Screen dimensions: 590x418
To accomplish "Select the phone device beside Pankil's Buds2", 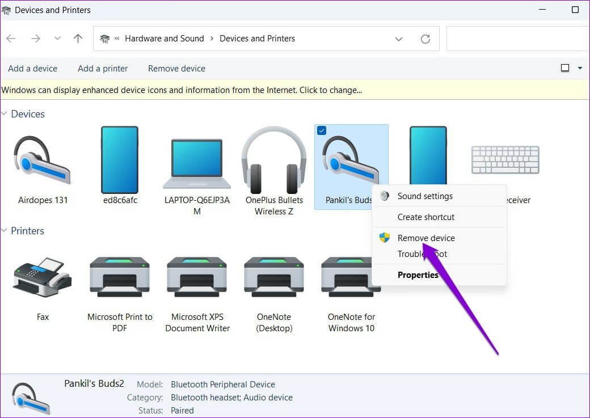I will pyautogui.click(x=428, y=155).
